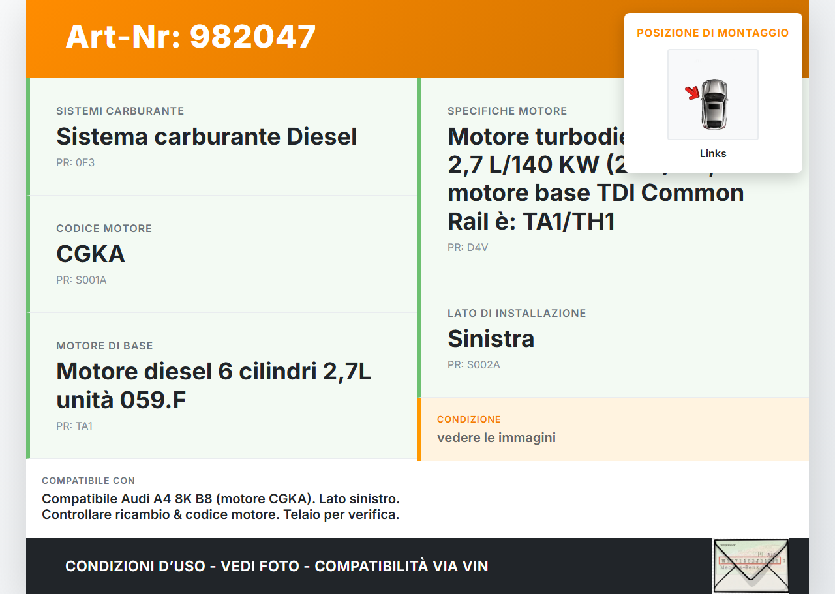This screenshot has height=594, width=835.
Task: Click 'Motore diesel 6 cilindri 2,7L' value
Action: click(214, 385)
